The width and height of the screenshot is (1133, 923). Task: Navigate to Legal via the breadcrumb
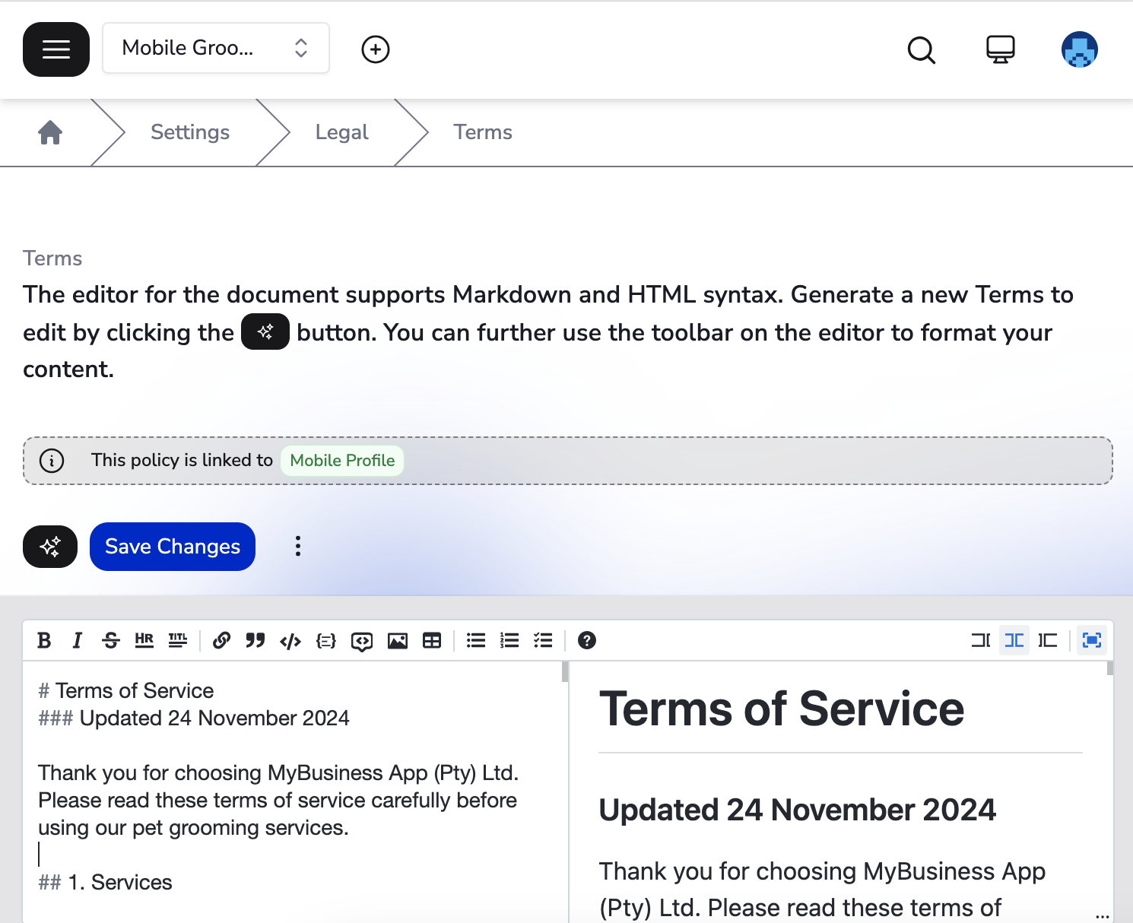click(x=341, y=132)
